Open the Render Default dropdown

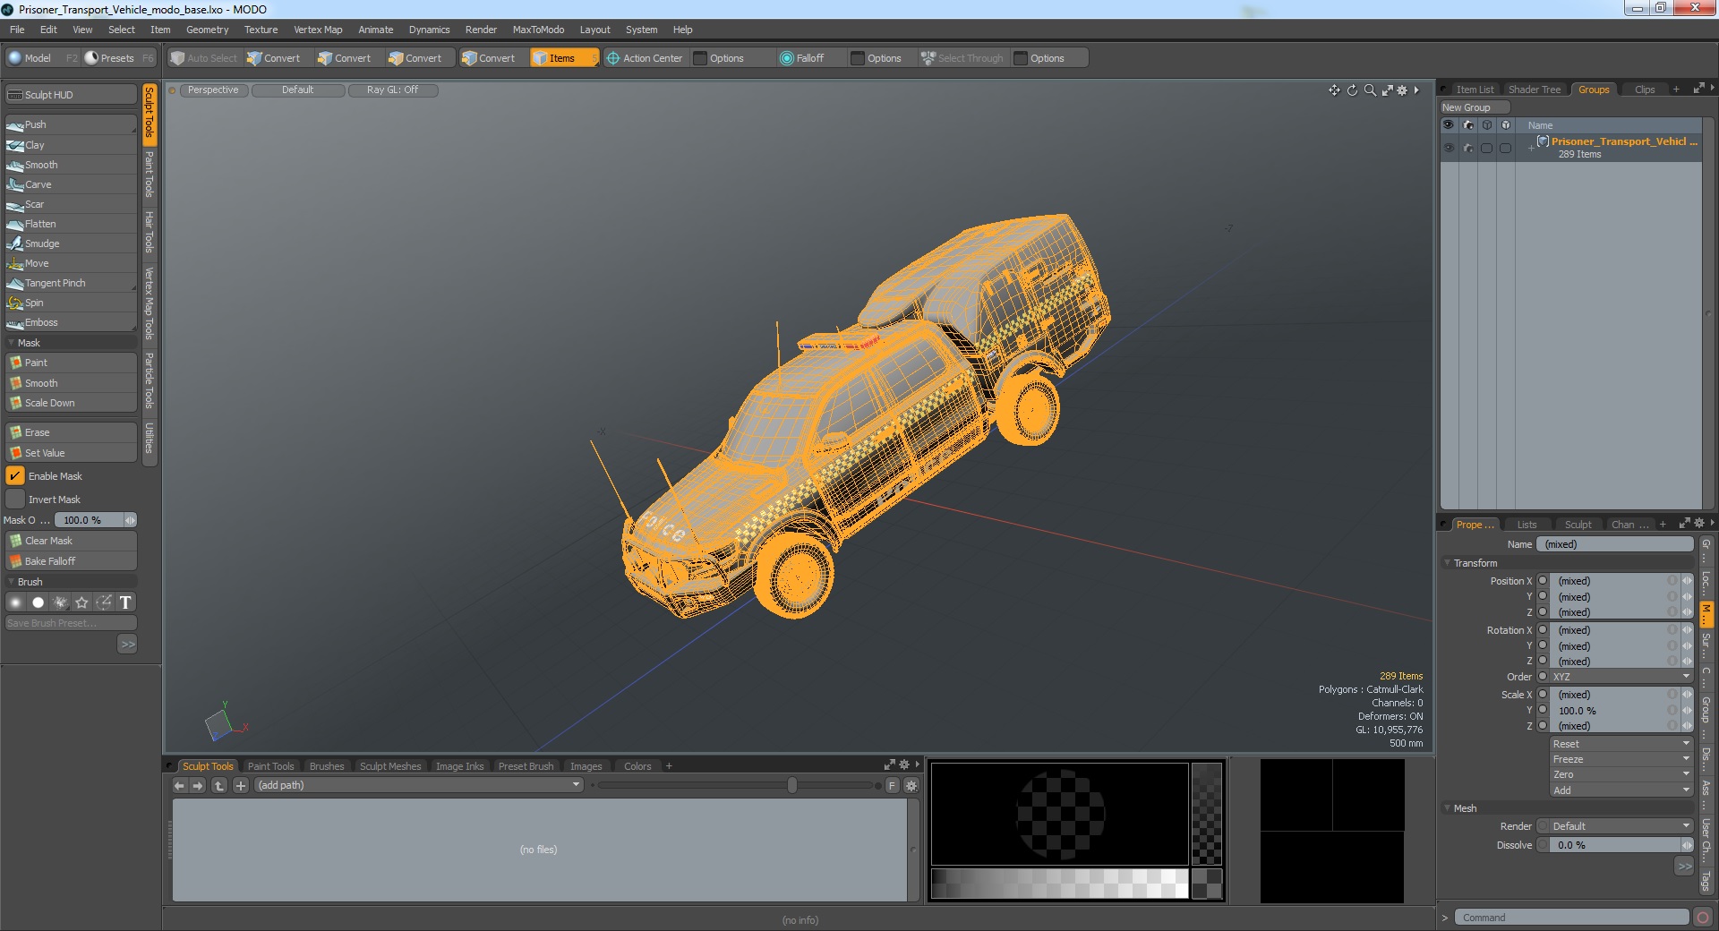tap(1621, 826)
